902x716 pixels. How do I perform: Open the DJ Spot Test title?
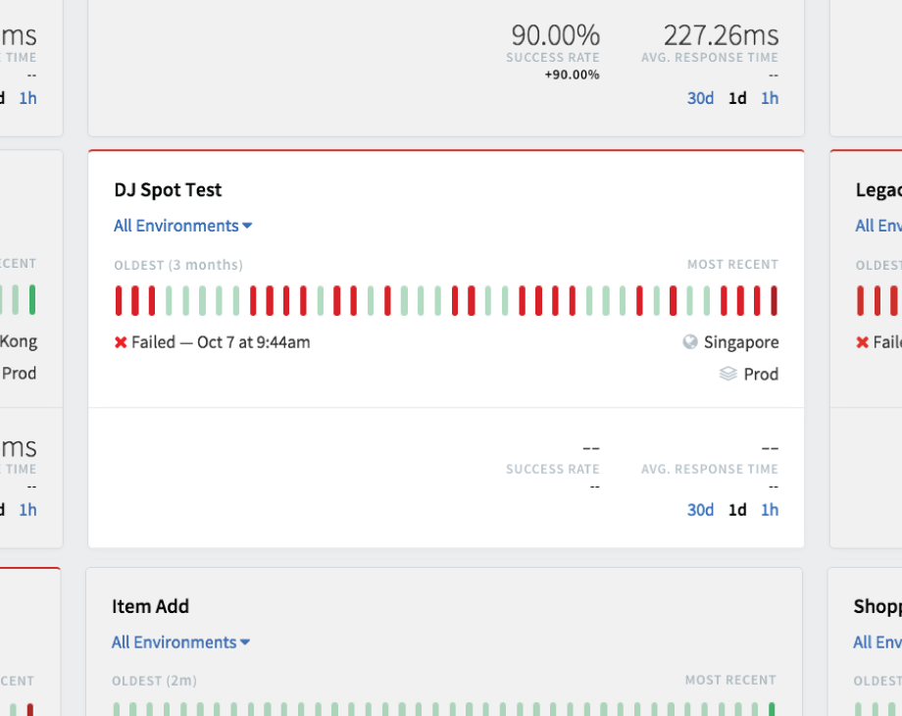[x=168, y=190]
